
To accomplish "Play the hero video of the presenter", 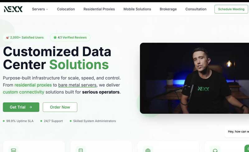I will pos(194,78).
